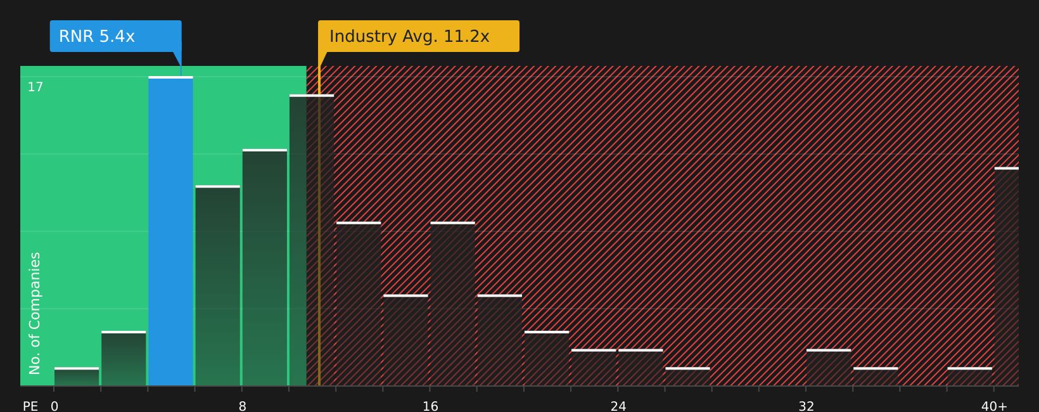Click the tallest dark bar near PE 10

[312, 240]
